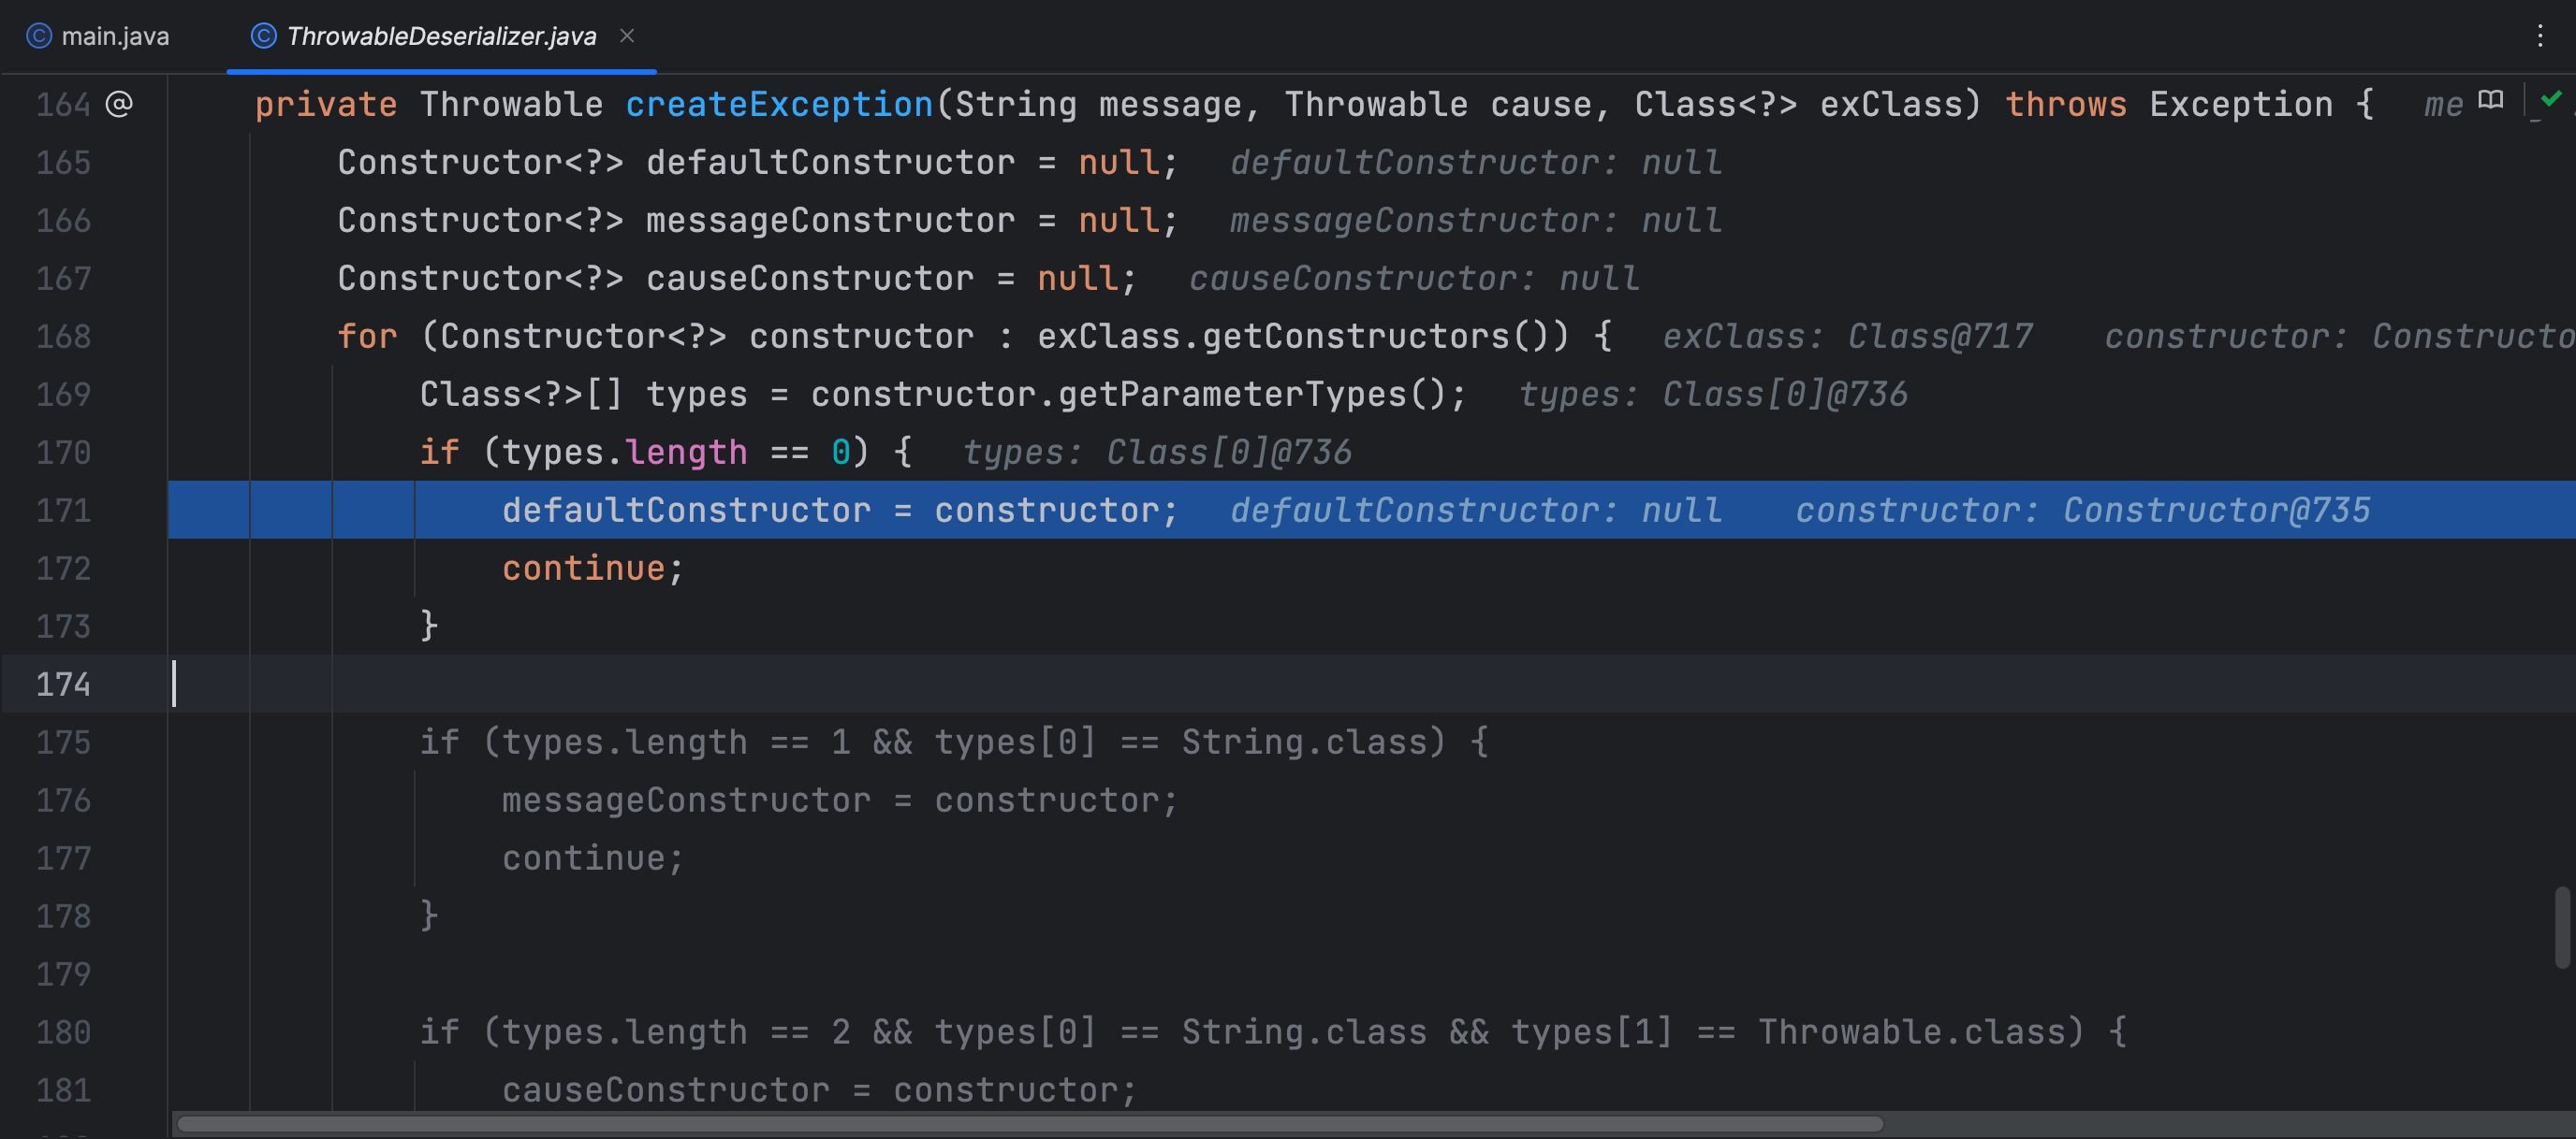Click inline hint 'constructor: Constructor@735' on line 171

click(2083, 511)
